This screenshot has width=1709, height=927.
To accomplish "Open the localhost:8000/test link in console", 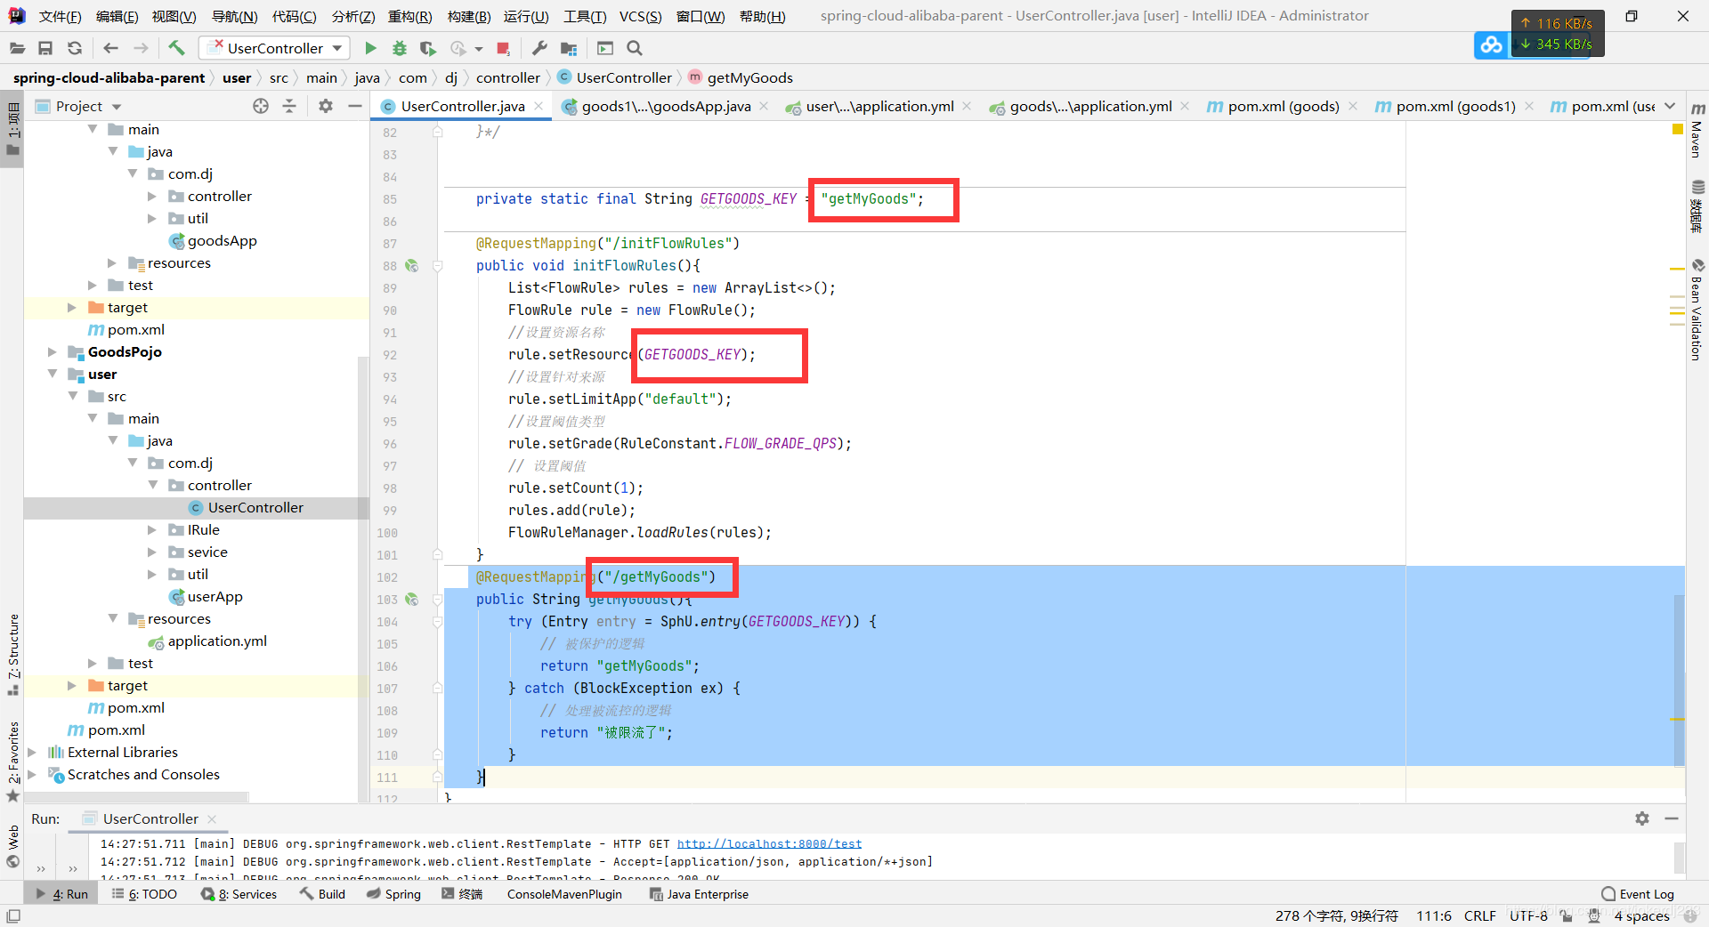I will coord(769,844).
